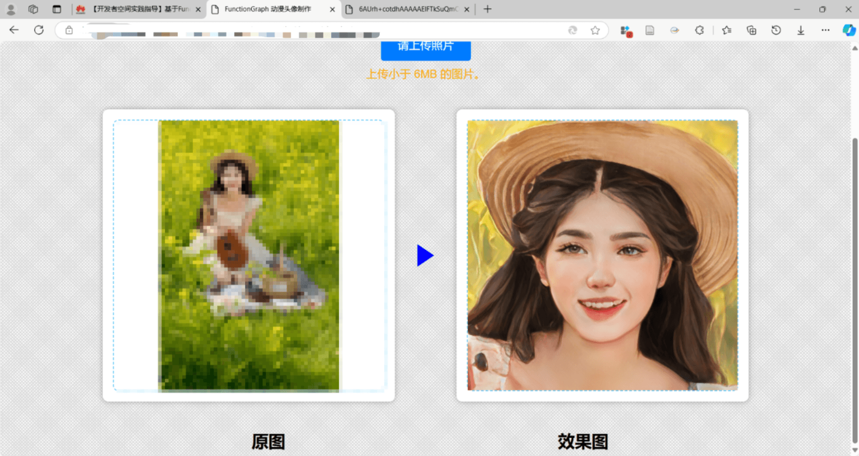Minimize the browser window
Image resolution: width=859 pixels, height=456 pixels.
coord(797,9)
